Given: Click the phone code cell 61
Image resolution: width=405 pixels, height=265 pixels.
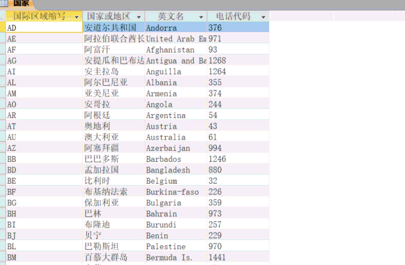Looking at the screenshot, I should (238, 137).
